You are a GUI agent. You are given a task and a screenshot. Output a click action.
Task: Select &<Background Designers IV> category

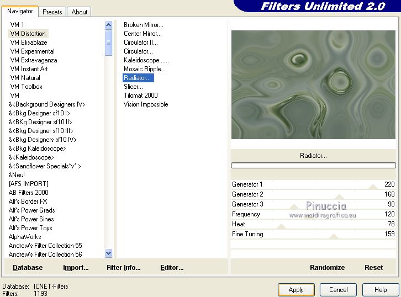(47, 104)
